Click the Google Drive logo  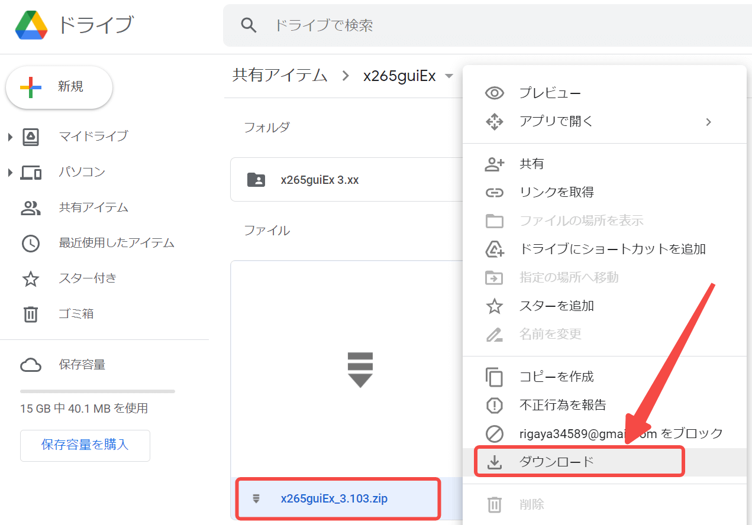tap(32, 25)
